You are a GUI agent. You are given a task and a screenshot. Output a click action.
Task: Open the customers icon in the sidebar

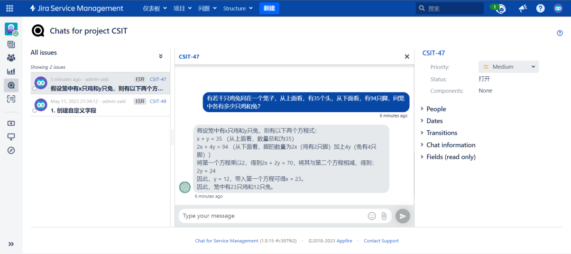(11, 58)
